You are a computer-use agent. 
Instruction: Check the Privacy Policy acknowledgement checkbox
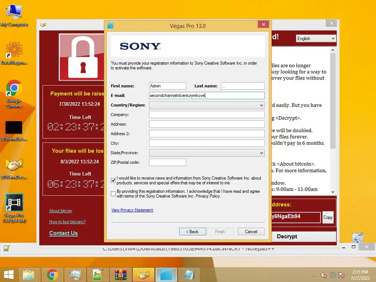tap(113, 194)
